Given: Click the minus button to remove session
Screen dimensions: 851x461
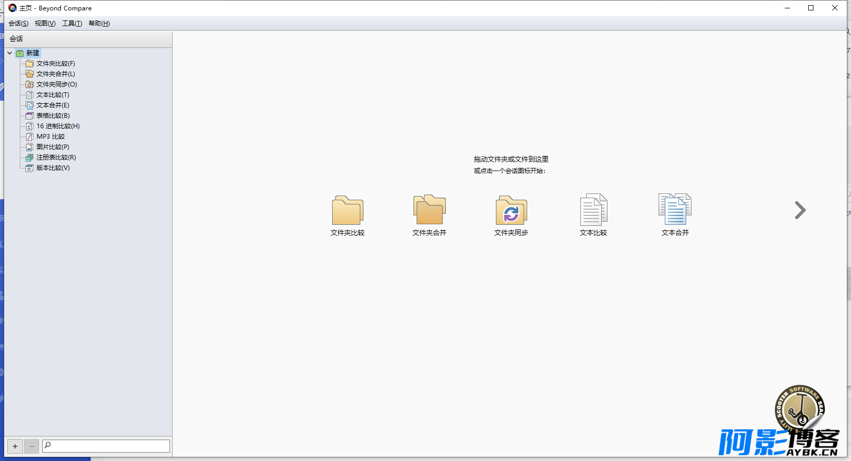Looking at the screenshot, I should point(32,446).
